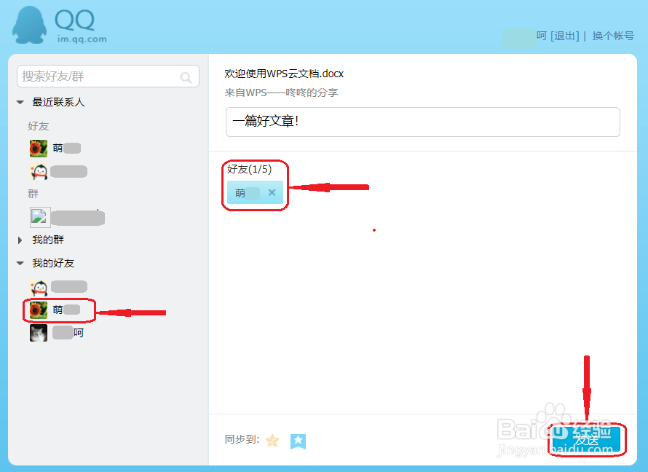Select penguin avatar friend under 我的好友
The width and height of the screenshot is (648, 472).
click(x=58, y=287)
